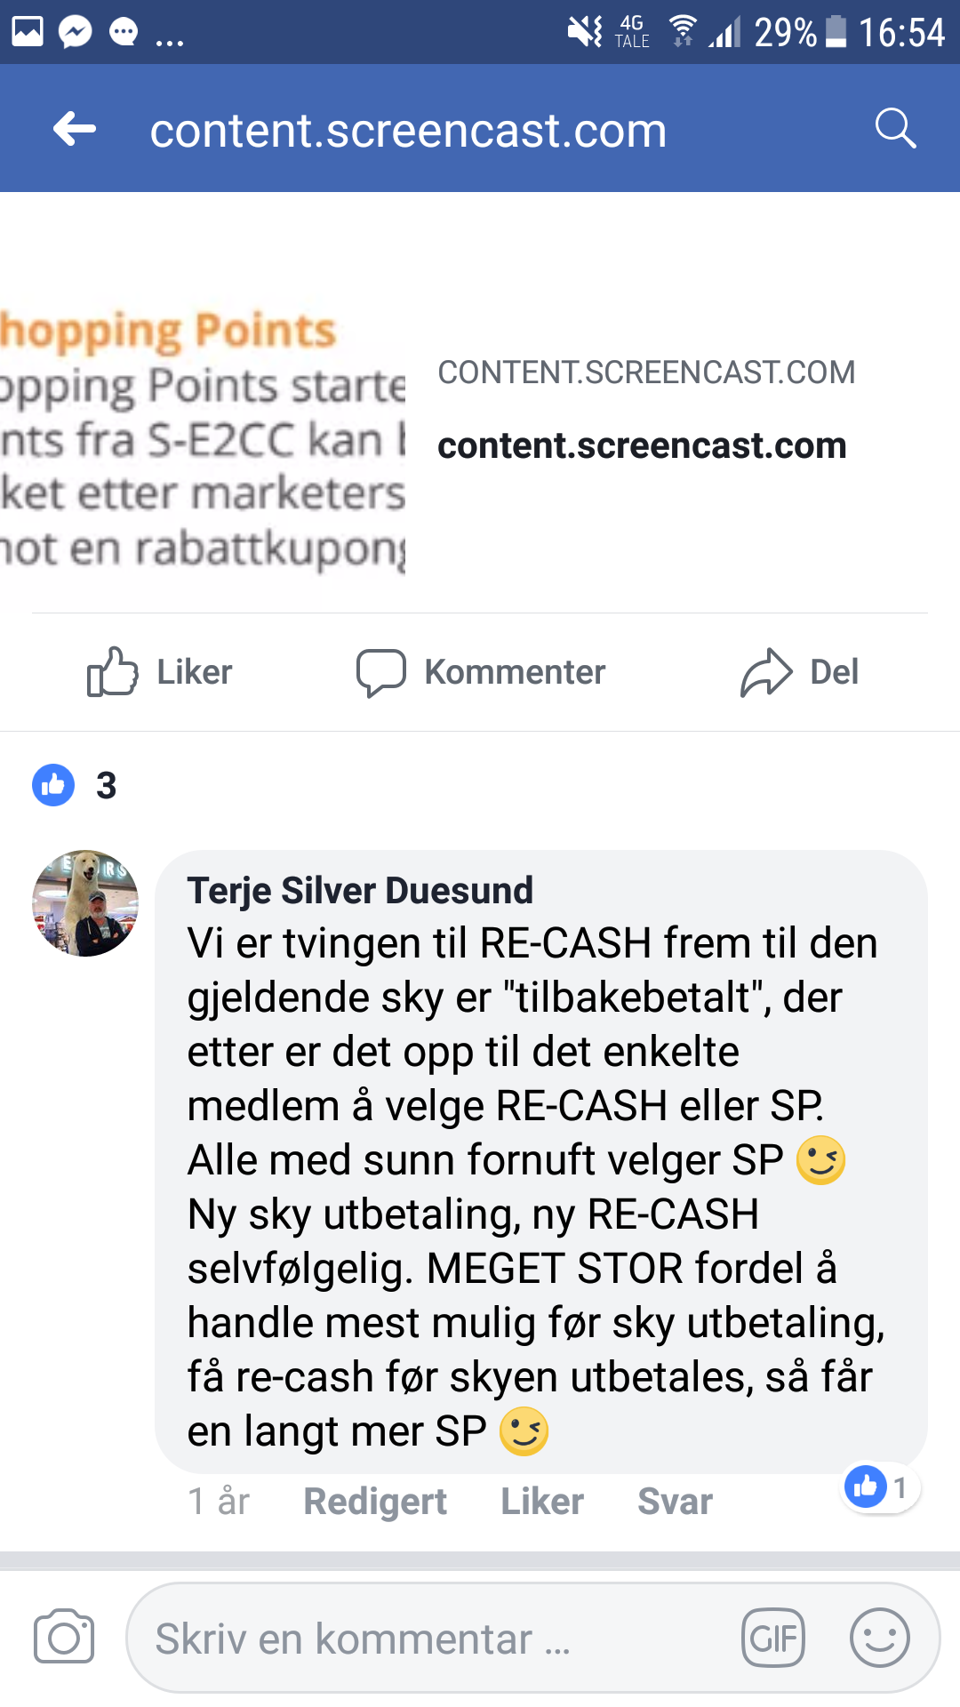Tap the thumbs-up Liker icon
The image size is (960, 1707).
point(112,671)
